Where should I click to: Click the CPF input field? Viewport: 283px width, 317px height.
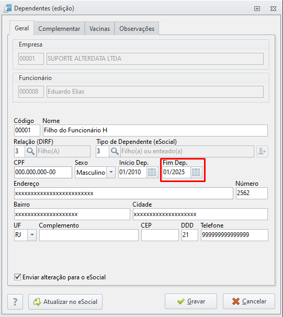point(43,172)
